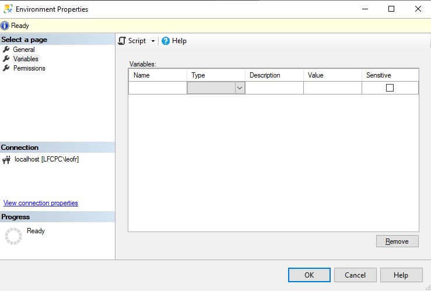Open the Permissions page

[29, 68]
